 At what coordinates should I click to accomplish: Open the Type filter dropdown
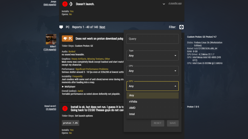click(152, 55)
